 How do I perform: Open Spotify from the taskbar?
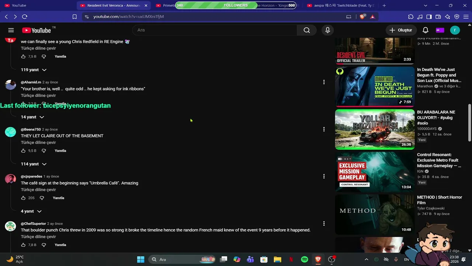(x=305, y=259)
